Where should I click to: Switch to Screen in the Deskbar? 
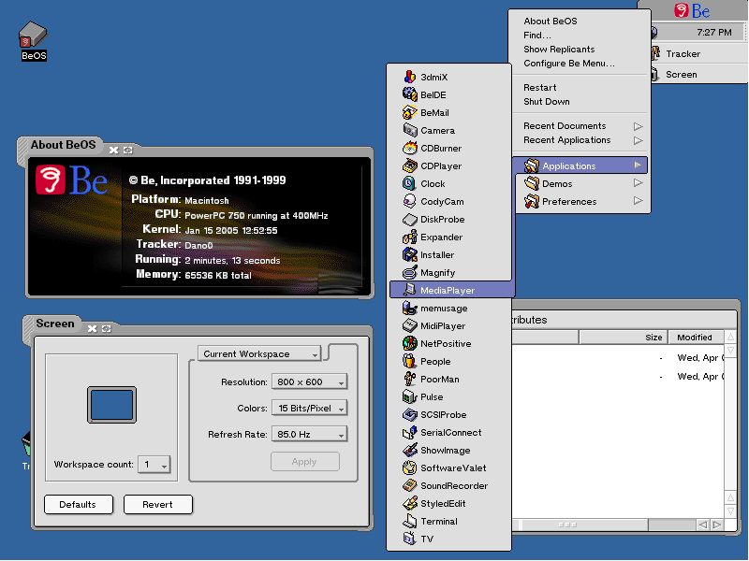[x=698, y=74]
